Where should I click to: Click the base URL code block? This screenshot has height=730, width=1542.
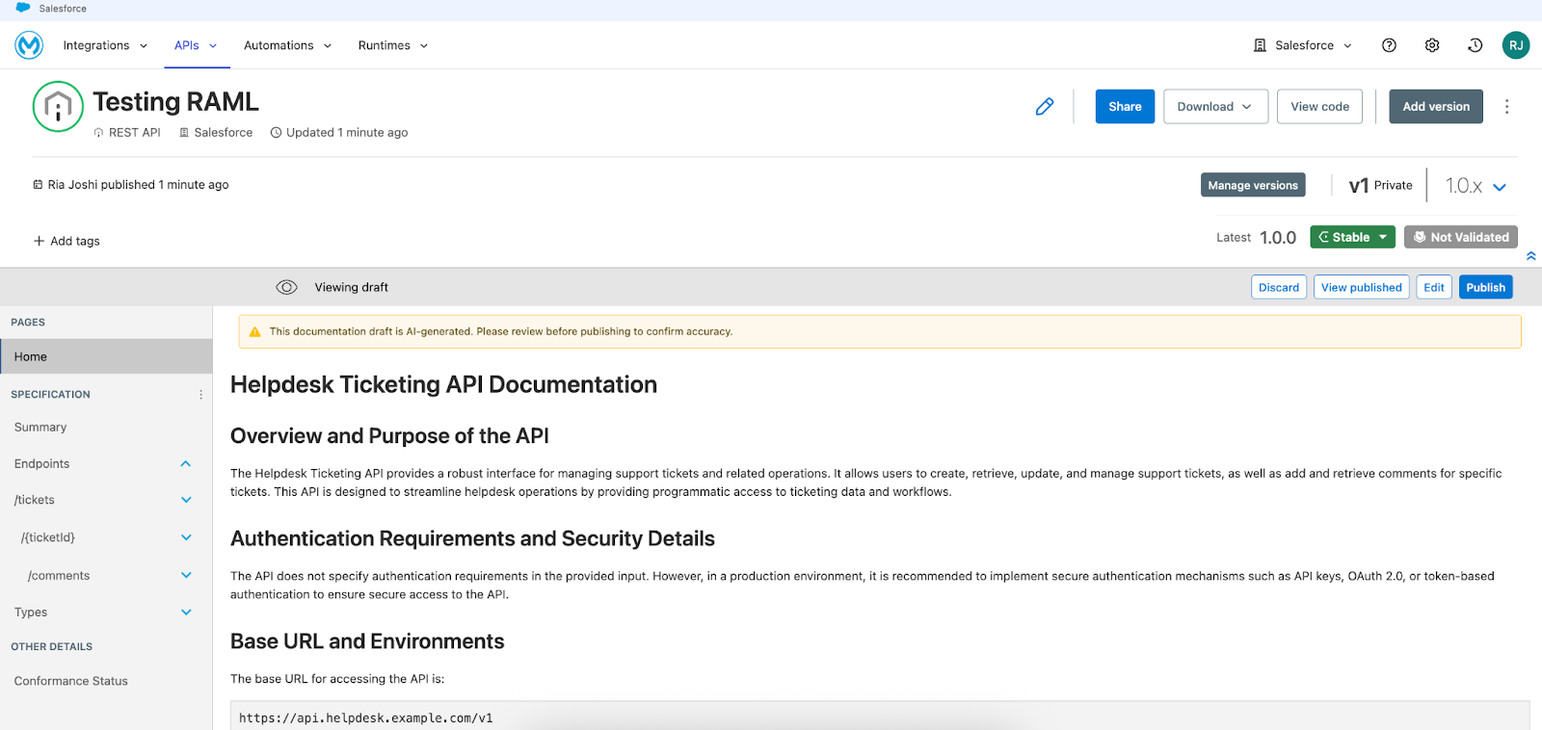(x=879, y=716)
